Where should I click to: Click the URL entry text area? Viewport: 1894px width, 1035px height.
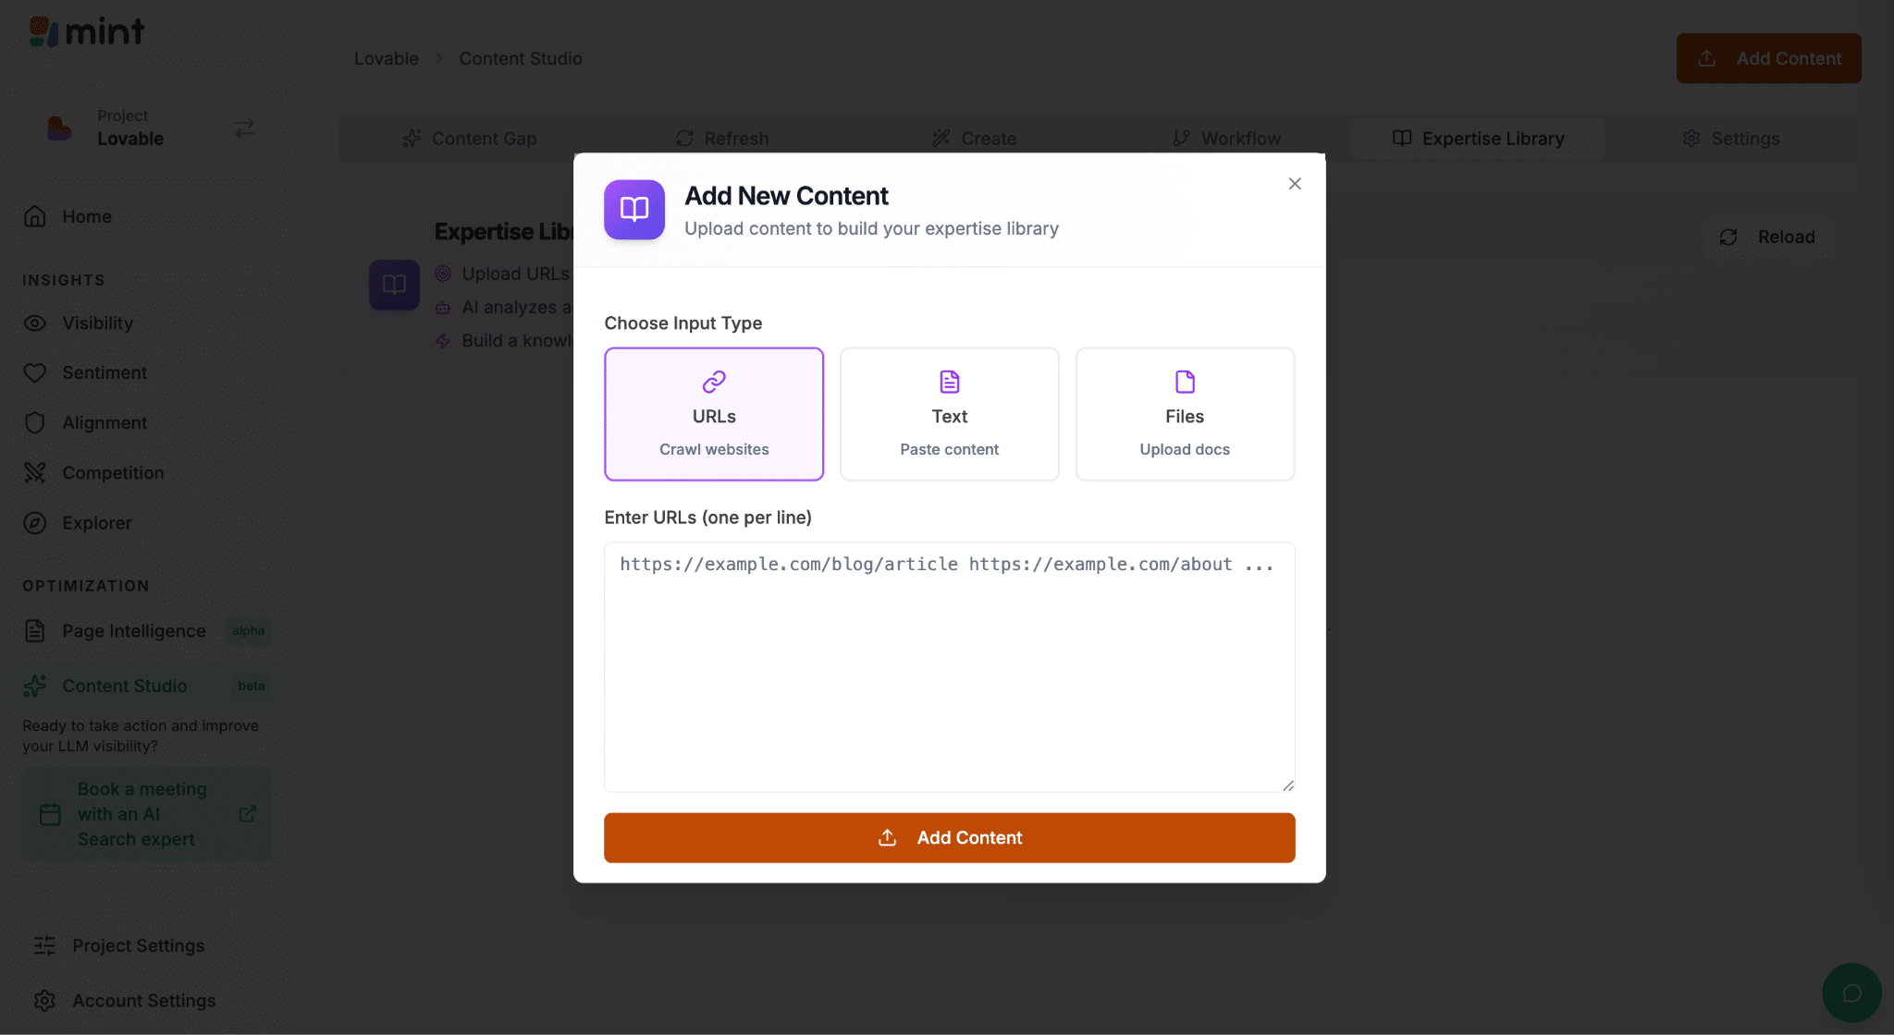coord(949,666)
